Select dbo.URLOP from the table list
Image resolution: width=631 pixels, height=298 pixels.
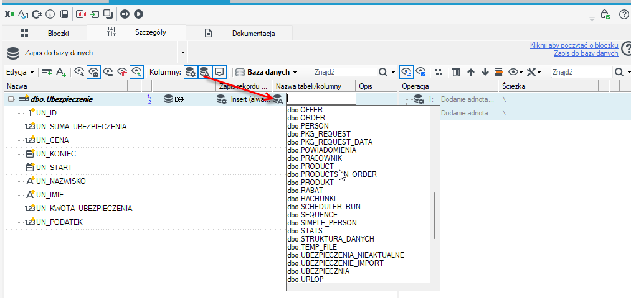(305, 279)
